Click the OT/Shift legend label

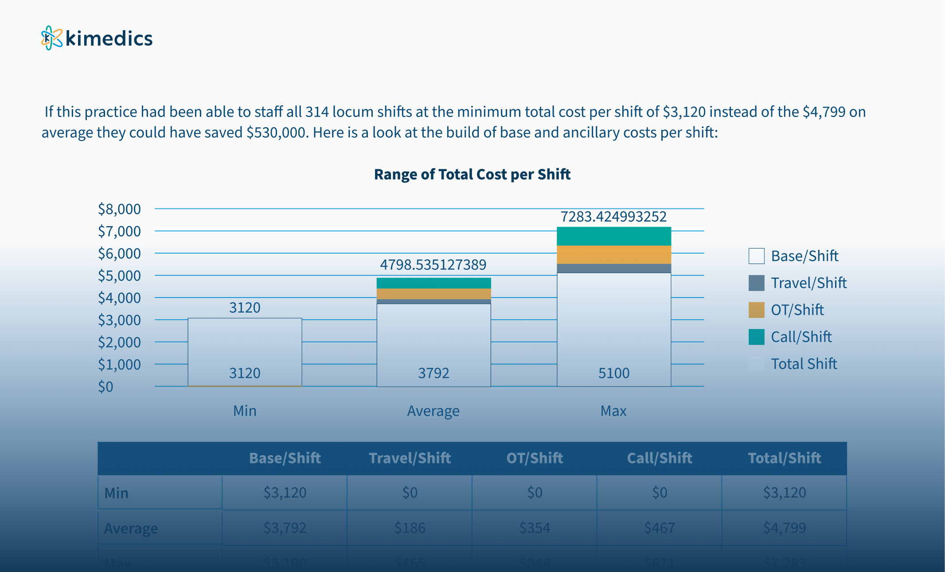(797, 310)
